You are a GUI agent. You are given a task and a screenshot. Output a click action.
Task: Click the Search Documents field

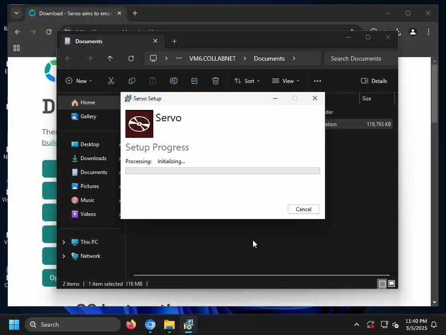coord(361,58)
